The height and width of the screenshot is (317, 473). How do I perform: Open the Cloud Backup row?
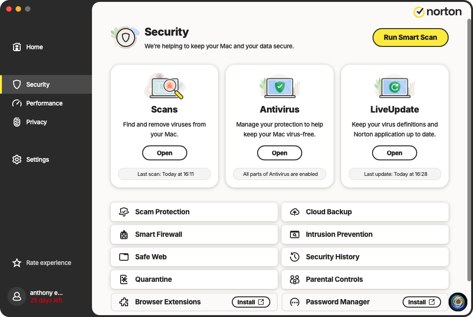365,212
